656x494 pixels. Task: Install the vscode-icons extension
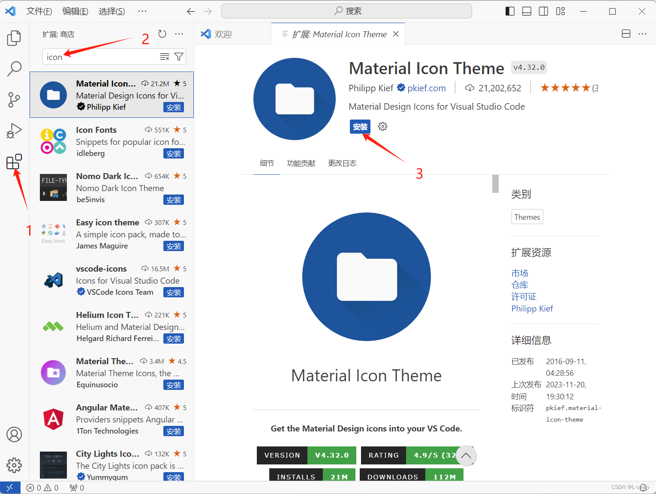(x=174, y=293)
